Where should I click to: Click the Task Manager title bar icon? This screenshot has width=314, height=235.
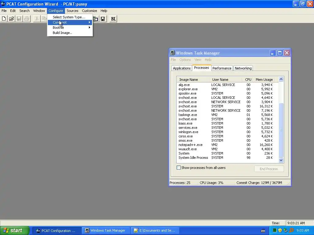[x=172, y=53]
